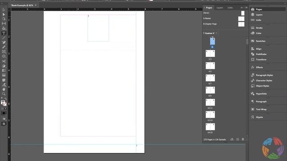Select the Zoom magnifier tool
The image size is (287, 161).
(4, 94)
